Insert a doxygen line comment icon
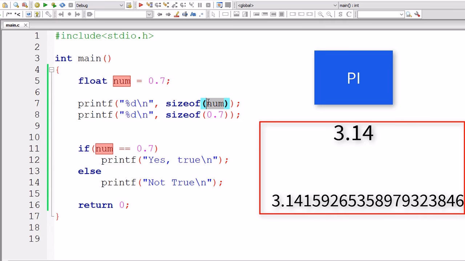 tap(17, 14)
